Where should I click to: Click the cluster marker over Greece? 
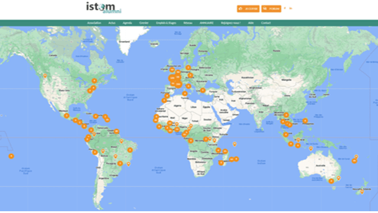tap(203, 91)
